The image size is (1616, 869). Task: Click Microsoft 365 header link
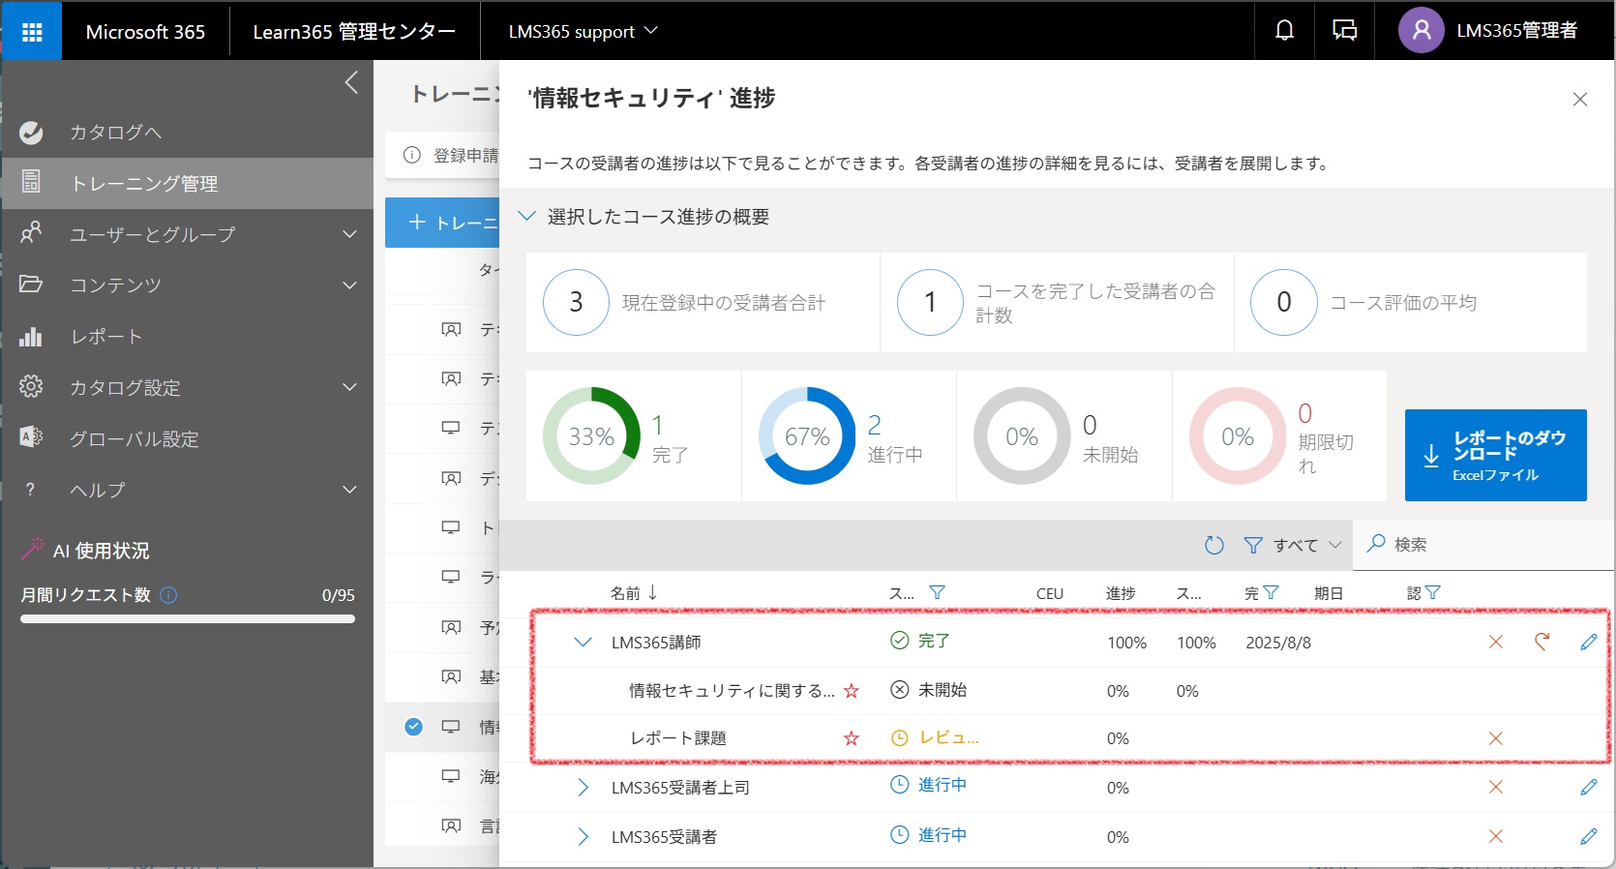(145, 32)
